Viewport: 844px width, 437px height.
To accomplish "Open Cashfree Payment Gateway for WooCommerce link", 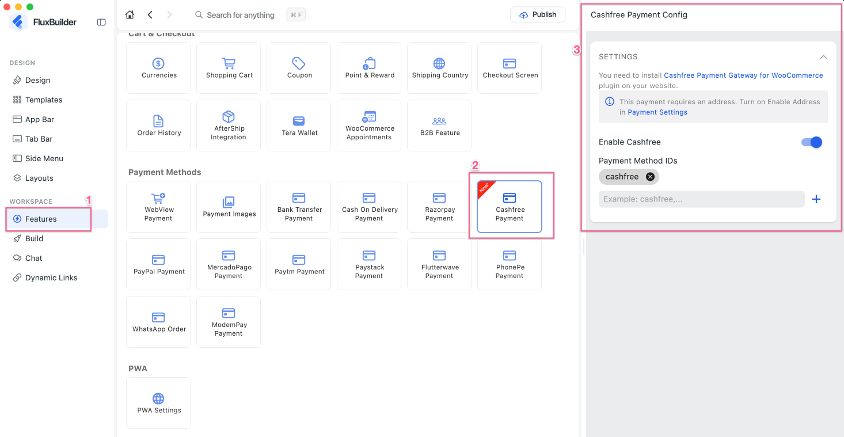I will [743, 75].
